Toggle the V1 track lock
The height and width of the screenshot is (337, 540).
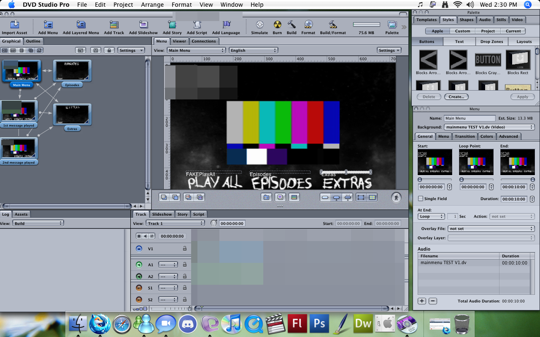coord(184,249)
